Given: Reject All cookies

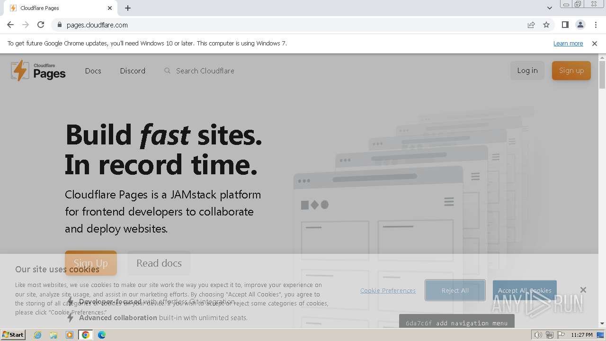Looking at the screenshot, I should click(x=455, y=290).
